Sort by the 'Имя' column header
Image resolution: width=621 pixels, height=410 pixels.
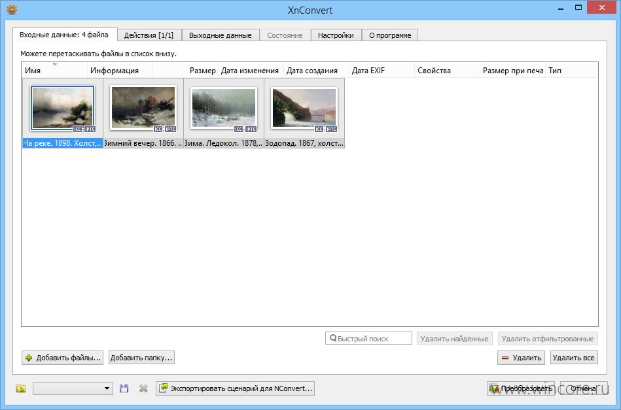(x=55, y=71)
